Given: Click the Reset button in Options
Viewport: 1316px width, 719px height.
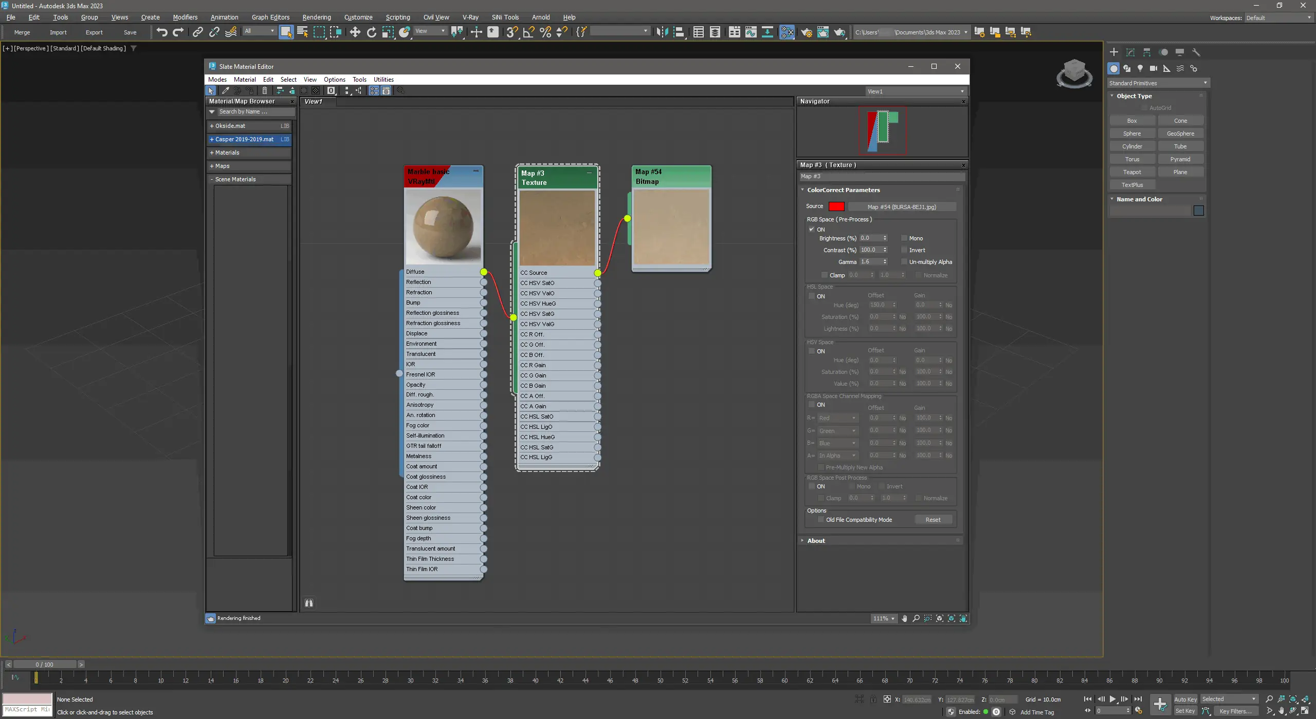Looking at the screenshot, I should [933, 520].
